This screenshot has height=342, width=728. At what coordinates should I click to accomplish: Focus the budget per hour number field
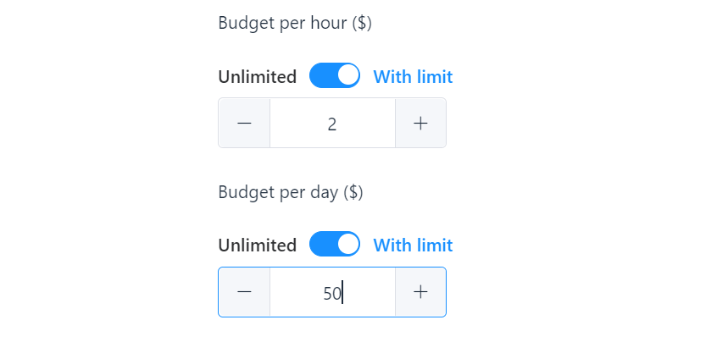tap(332, 124)
